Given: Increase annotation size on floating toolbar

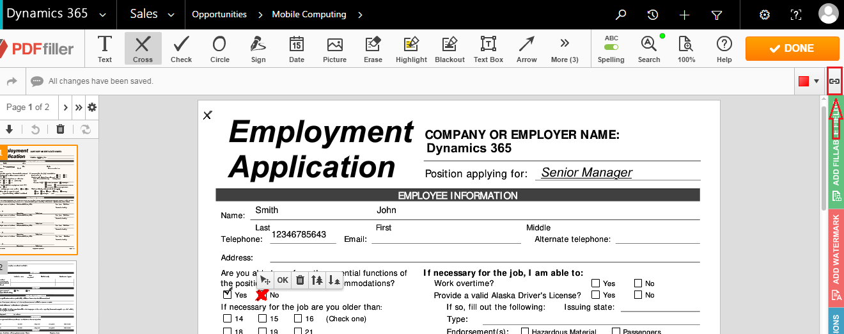Looking at the screenshot, I should (317, 280).
